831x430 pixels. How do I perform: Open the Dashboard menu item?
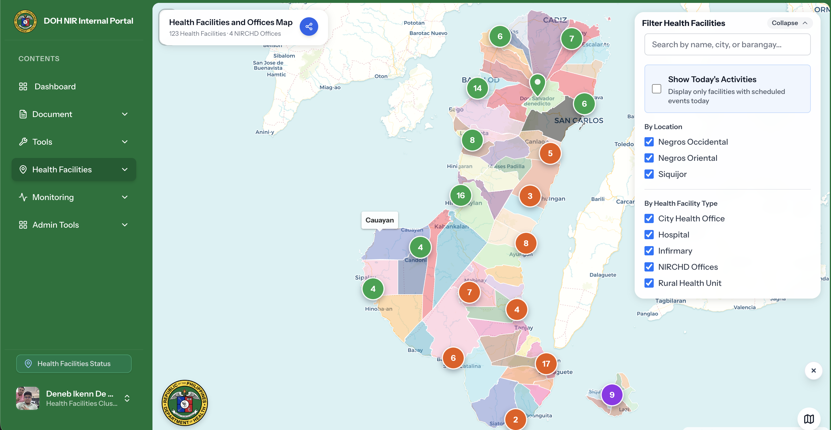tap(74, 86)
